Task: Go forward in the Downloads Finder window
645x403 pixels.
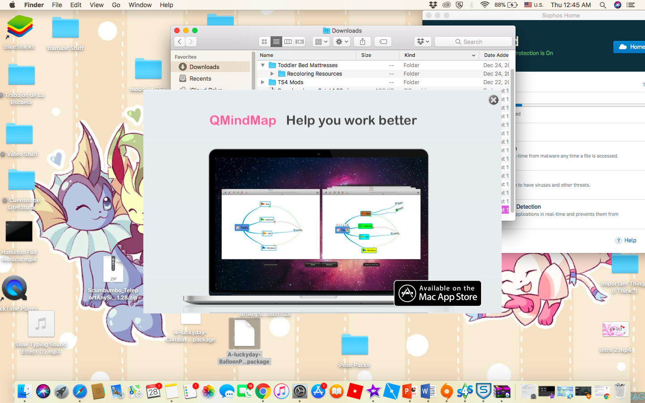Action: click(x=191, y=42)
